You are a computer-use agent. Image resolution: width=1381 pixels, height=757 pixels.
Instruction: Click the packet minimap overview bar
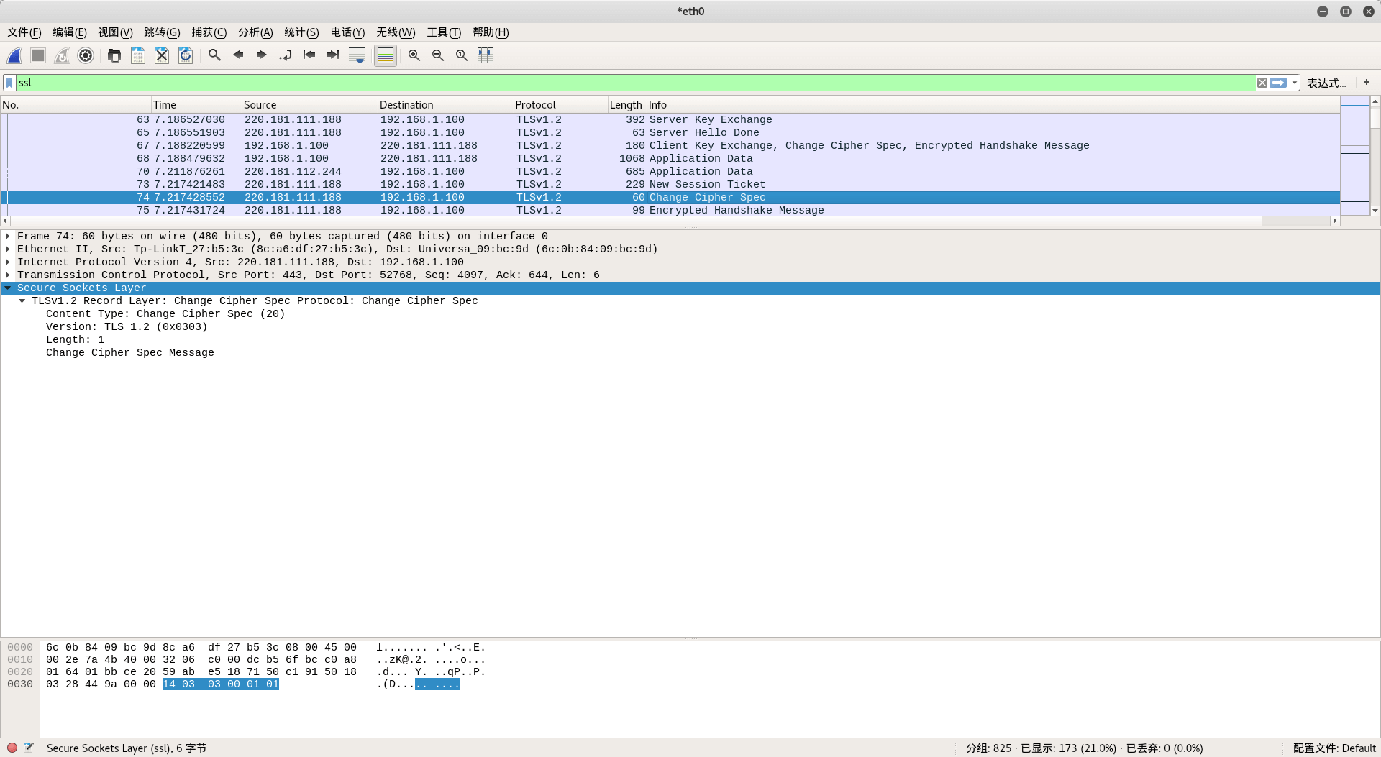(x=1355, y=156)
